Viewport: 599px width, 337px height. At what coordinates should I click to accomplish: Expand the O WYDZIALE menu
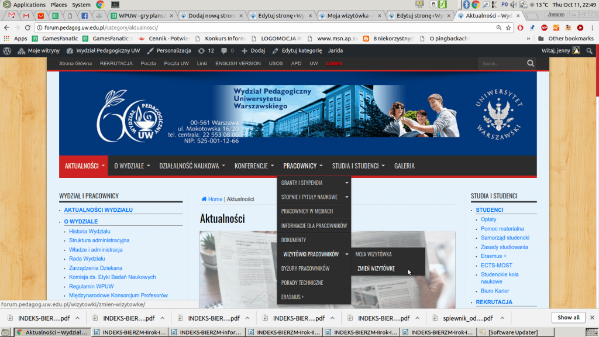coord(132,166)
